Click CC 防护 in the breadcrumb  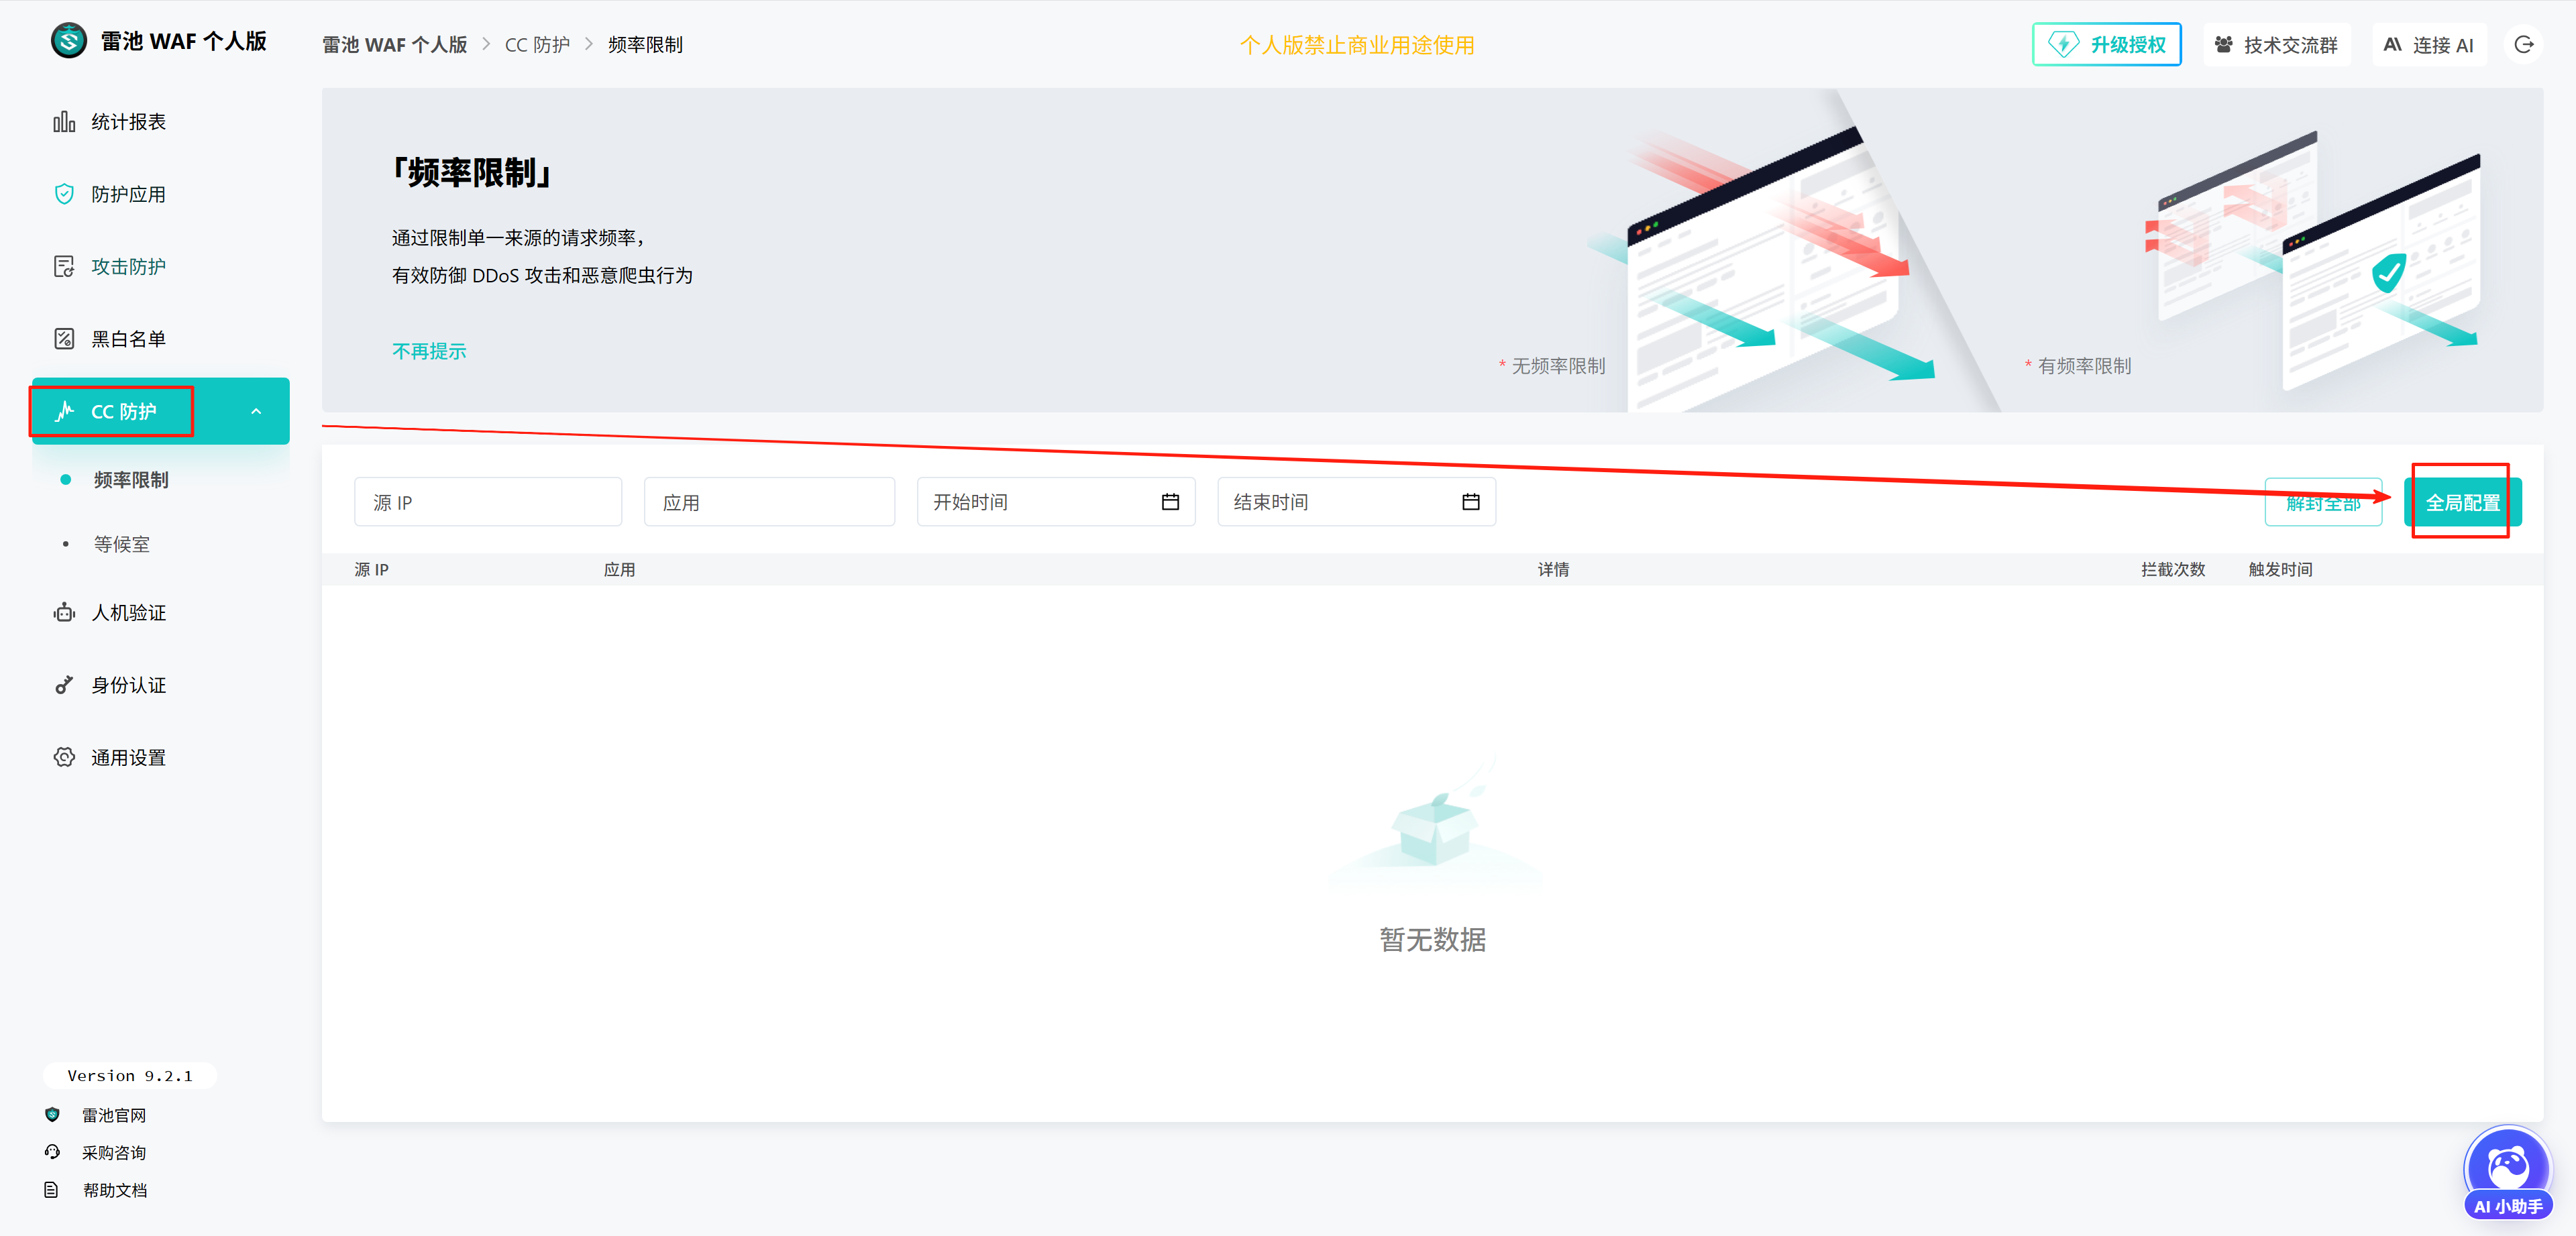[537, 45]
